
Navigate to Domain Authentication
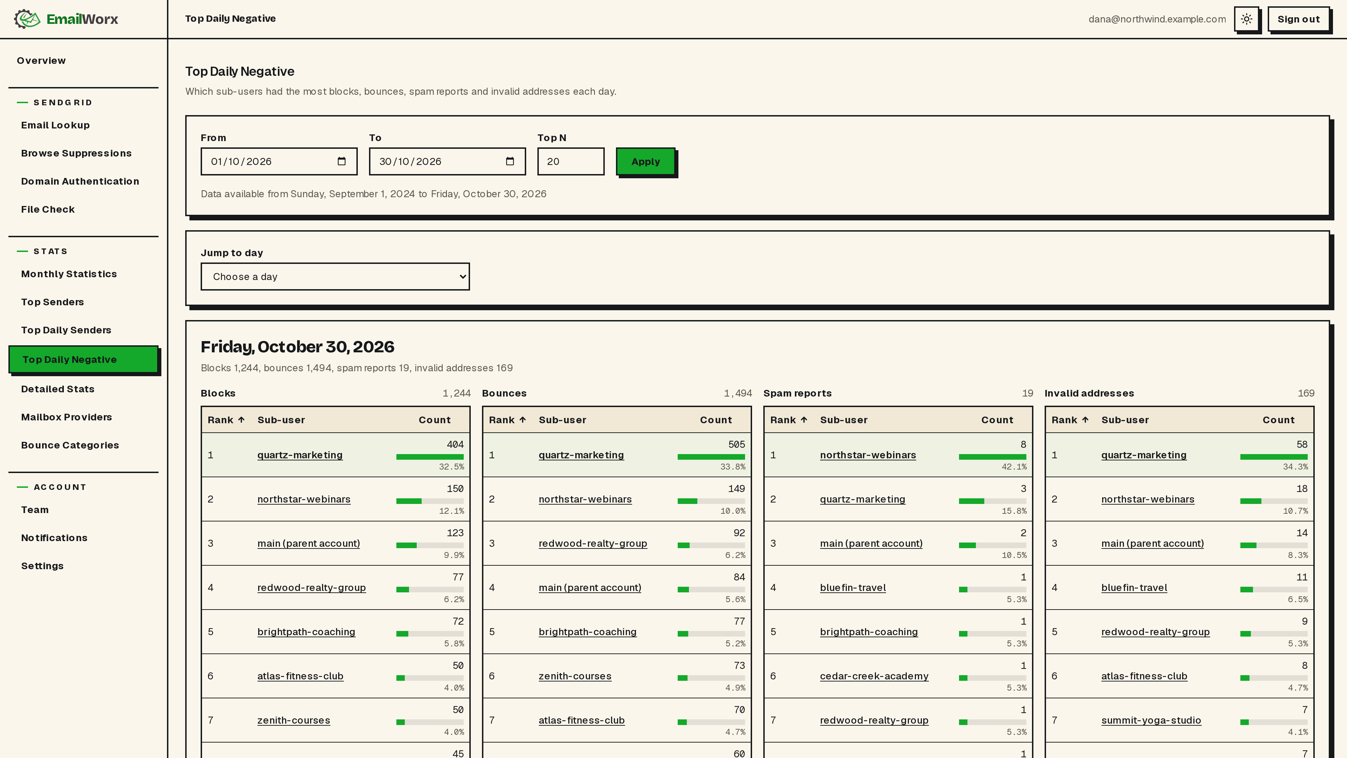pos(80,181)
